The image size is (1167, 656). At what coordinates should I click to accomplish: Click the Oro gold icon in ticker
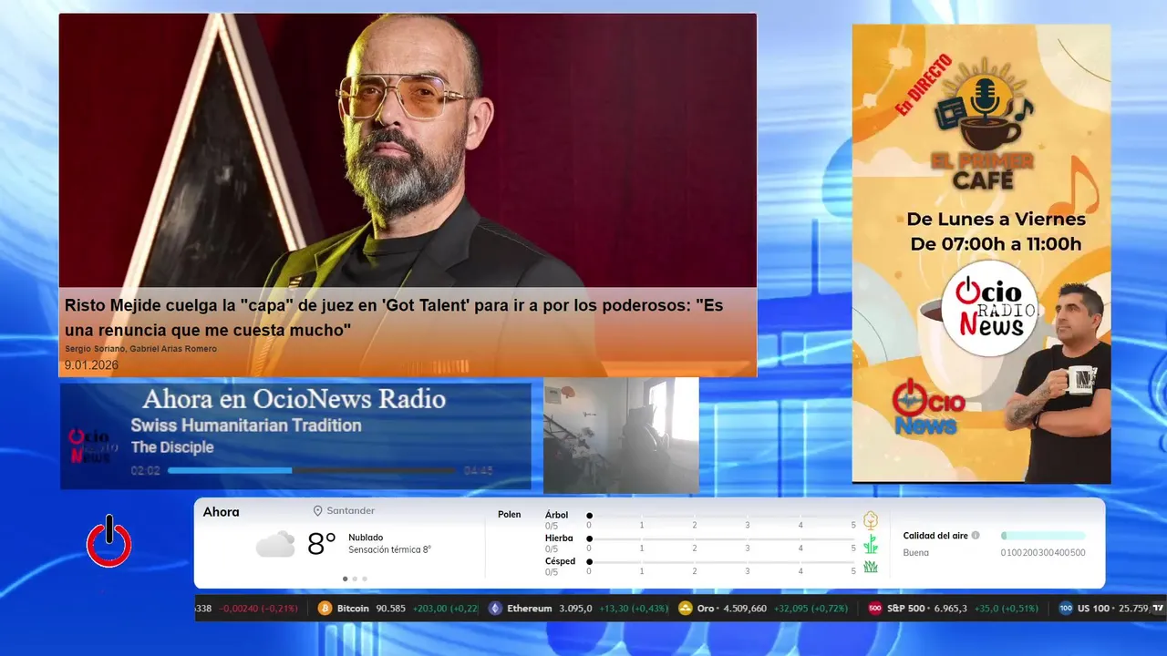point(686,609)
